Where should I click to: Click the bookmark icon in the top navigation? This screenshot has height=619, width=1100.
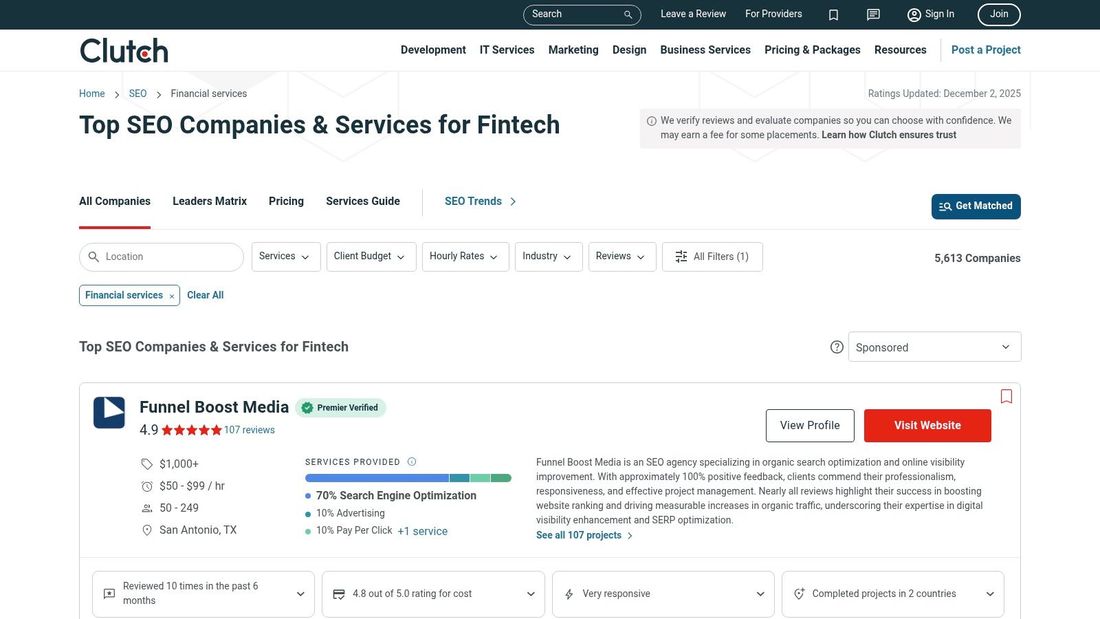point(833,14)
